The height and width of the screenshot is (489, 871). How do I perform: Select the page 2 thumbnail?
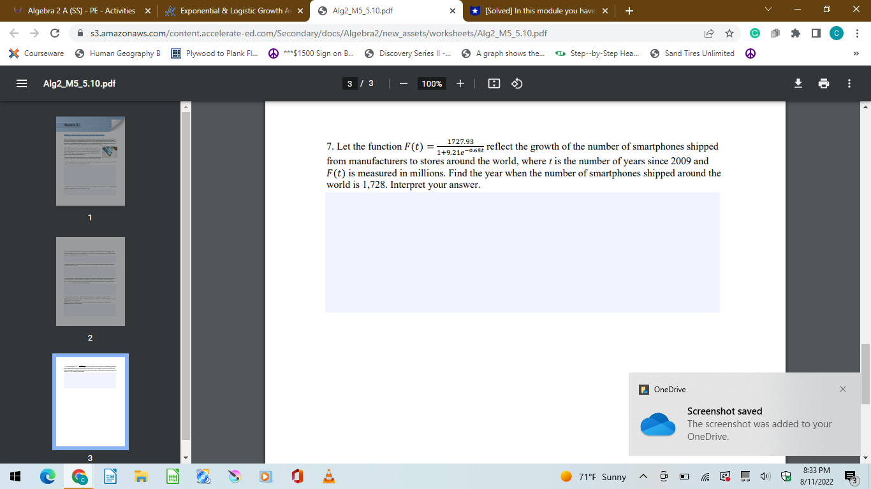point(91,281)
